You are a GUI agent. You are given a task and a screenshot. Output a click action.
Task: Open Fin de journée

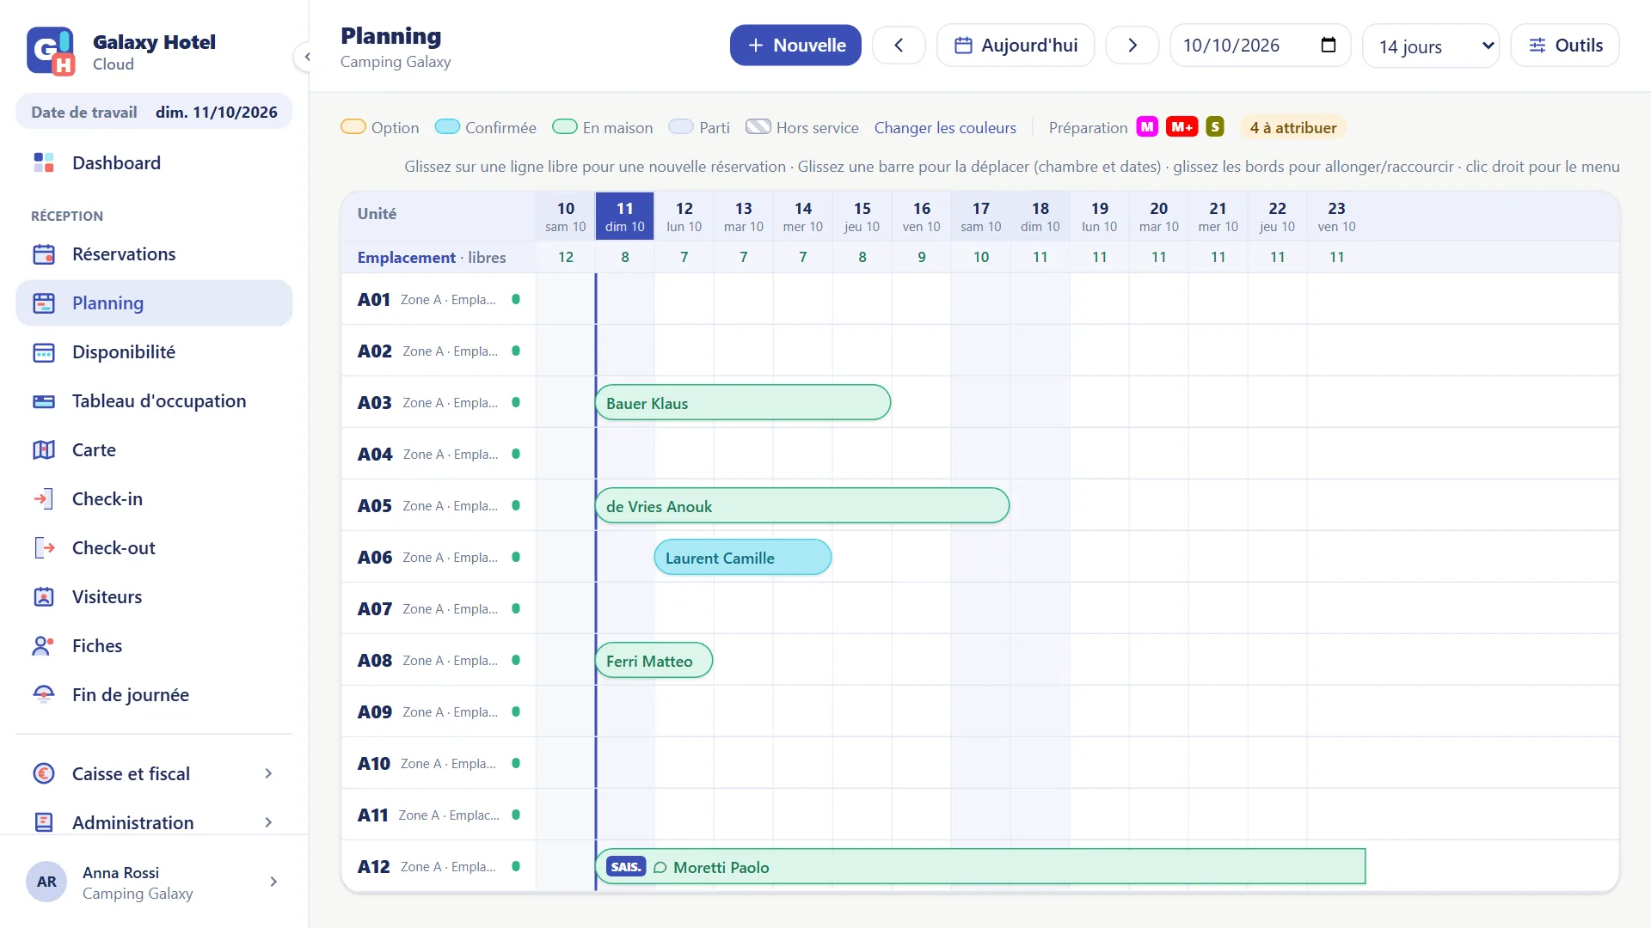(x=154, y=695)
